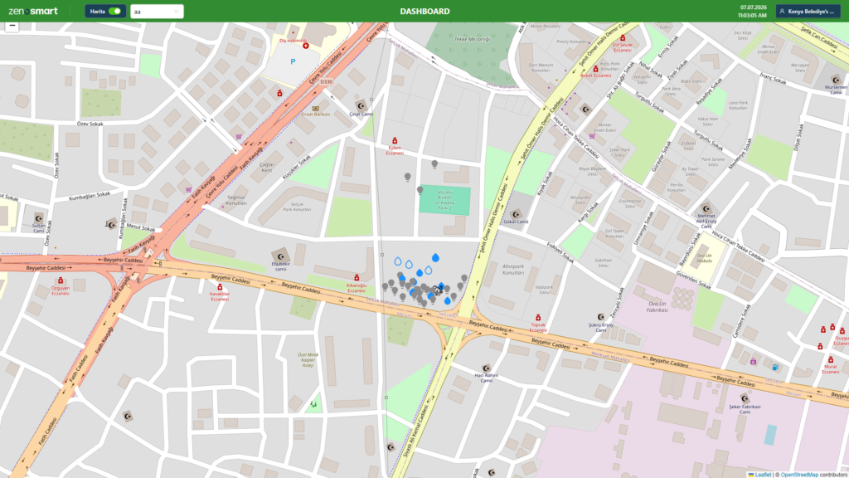Click the 'Altınpark Konutları' label

pyautogui.click(x=513, y=270)
